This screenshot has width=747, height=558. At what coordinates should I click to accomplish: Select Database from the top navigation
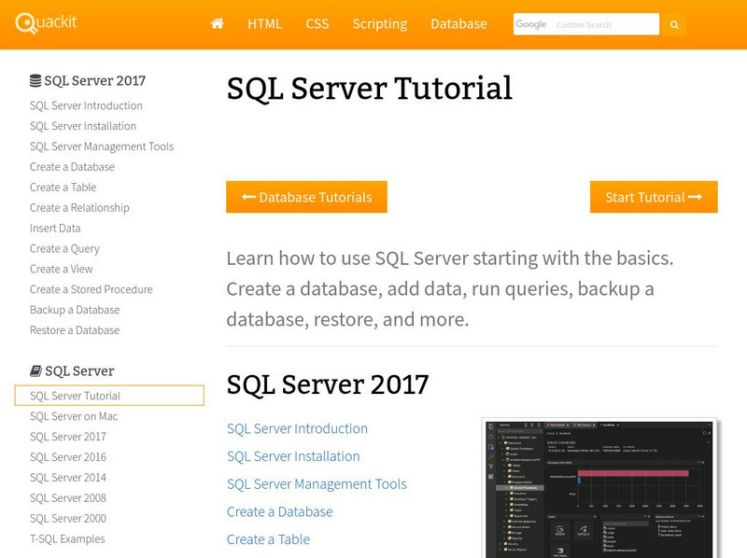click(x=458, y=24)
